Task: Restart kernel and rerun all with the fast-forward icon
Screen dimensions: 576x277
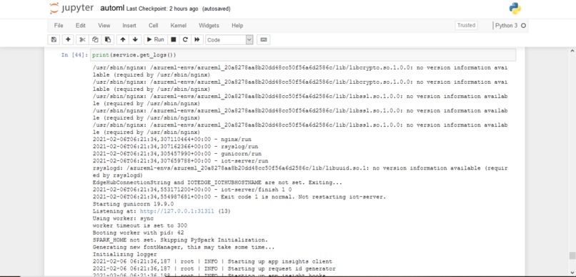Action: tap(197, 40)
